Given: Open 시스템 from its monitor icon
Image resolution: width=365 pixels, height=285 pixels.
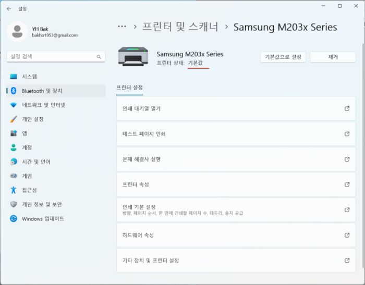Looking at the screenshot, I should [14, 77].
